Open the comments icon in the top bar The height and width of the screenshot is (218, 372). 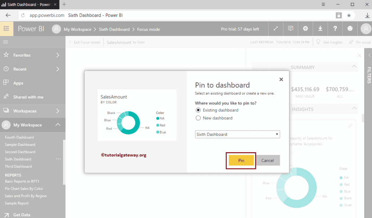pos(290,28)
